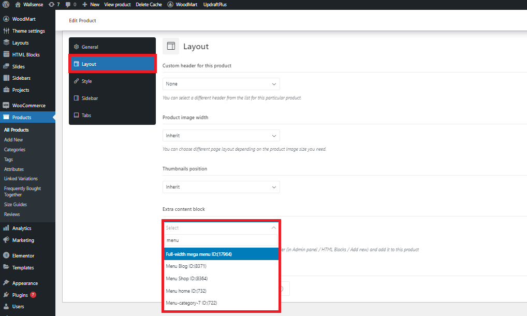Open Marketing in the sidebar
Image resolution: width=527 pixels, height=316 pixels.
[x=27, y=240]
